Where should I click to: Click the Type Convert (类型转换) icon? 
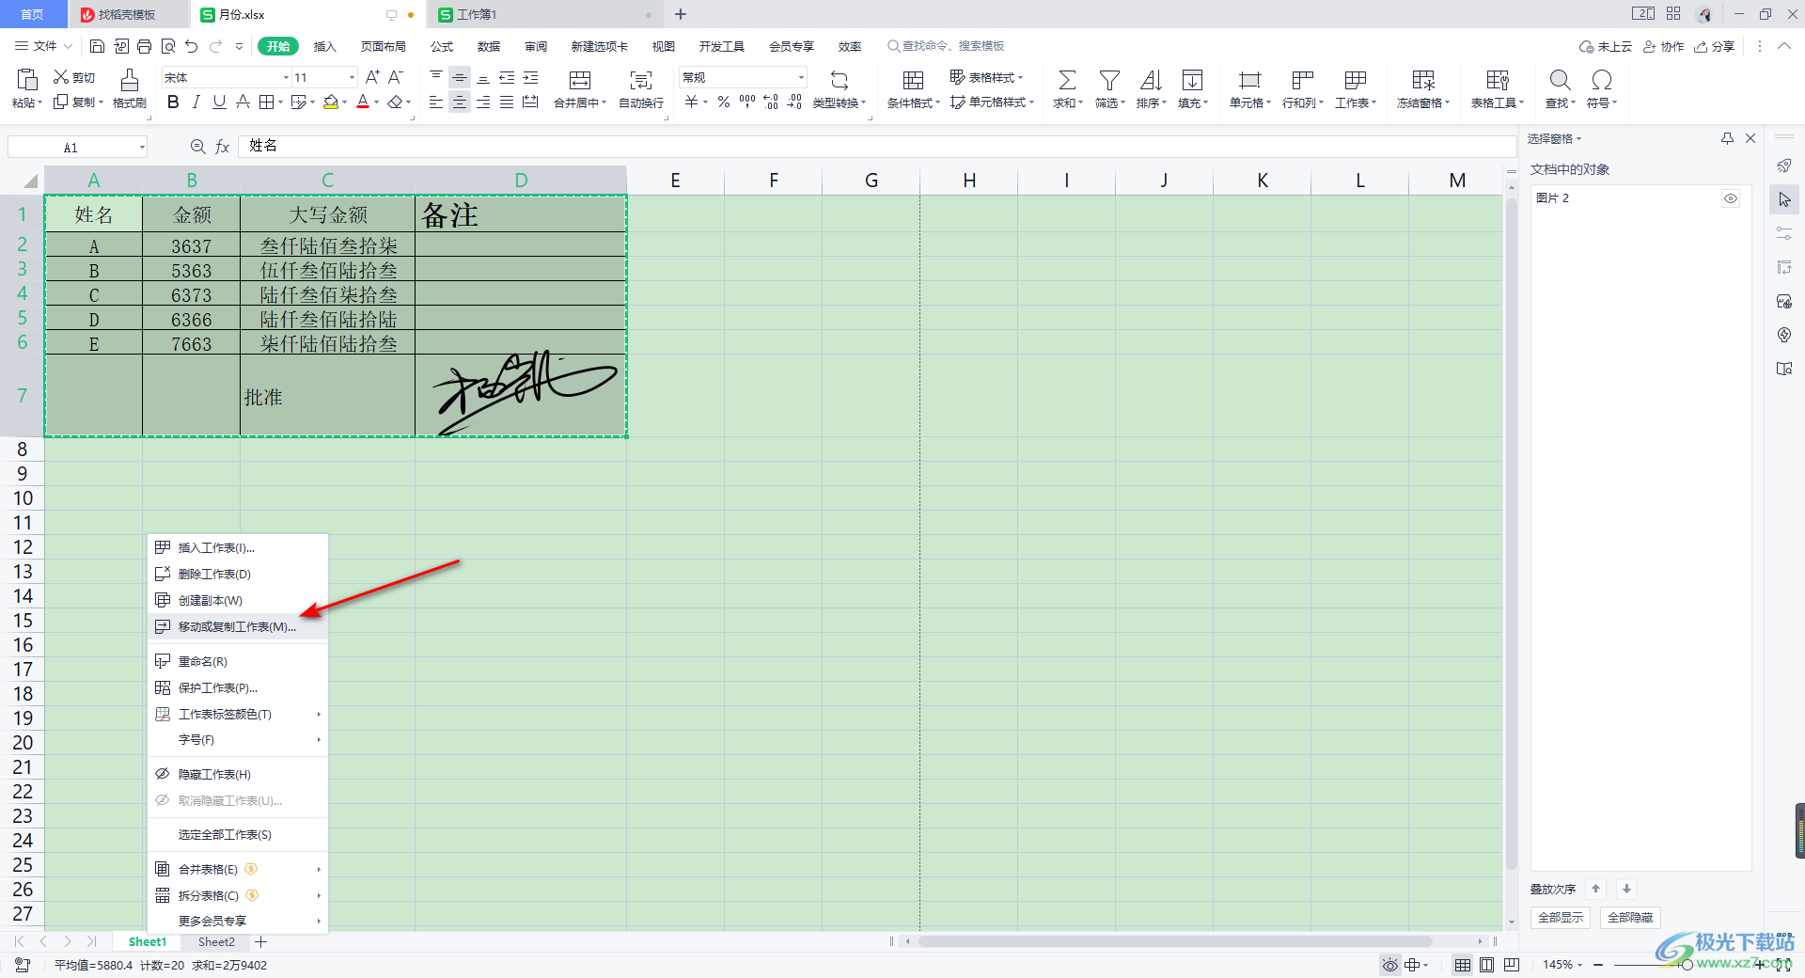(840, 81)
